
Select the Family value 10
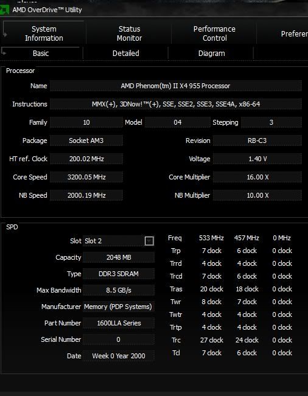click(86, 122)
